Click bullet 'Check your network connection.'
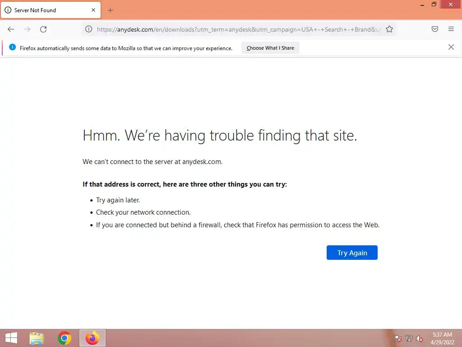The height and width of the screenshot is (347, 462). (x=143, y=212)
